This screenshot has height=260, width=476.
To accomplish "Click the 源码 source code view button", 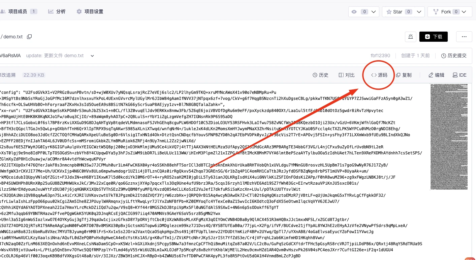I will tap(379, 75).
